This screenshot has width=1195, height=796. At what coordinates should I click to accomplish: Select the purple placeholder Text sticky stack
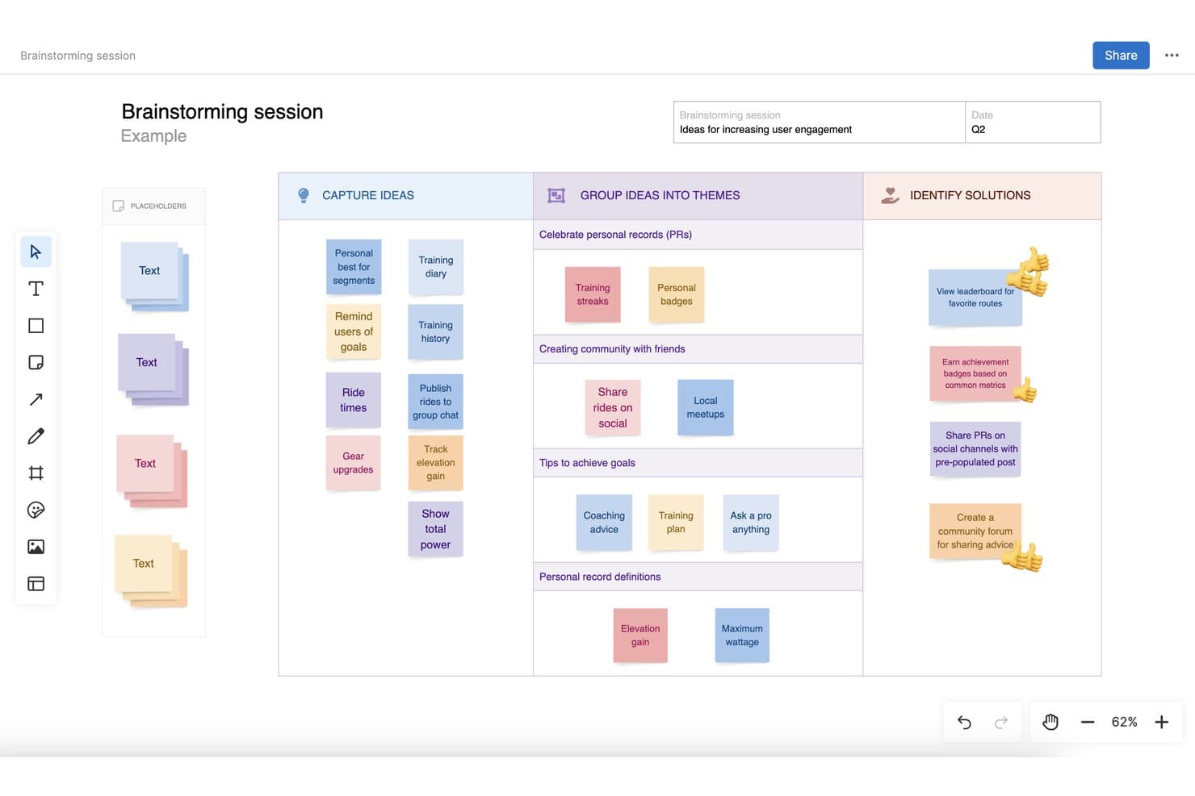[x=153, y=369]
